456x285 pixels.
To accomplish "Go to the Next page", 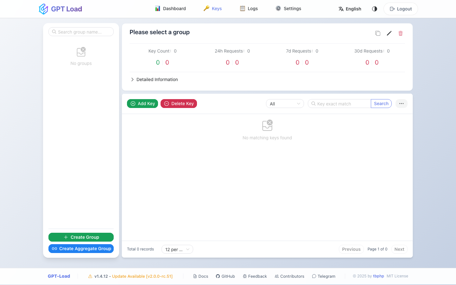I will click(x=399, y=249).
